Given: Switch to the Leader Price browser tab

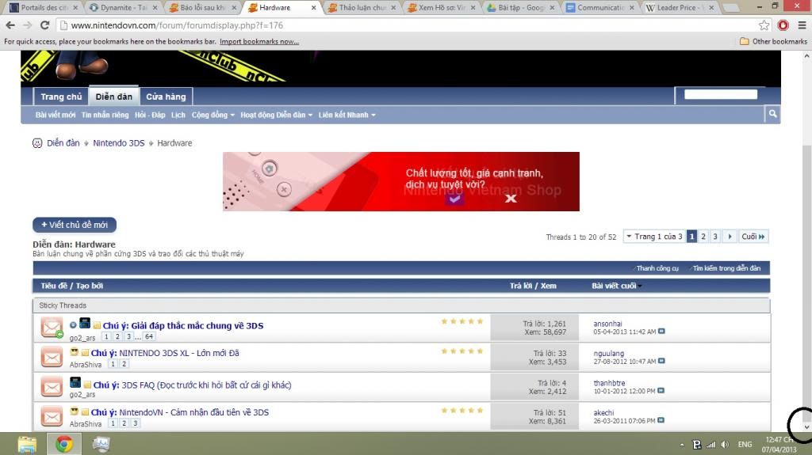Looking at the screenshot, I should tap(680, 8).
